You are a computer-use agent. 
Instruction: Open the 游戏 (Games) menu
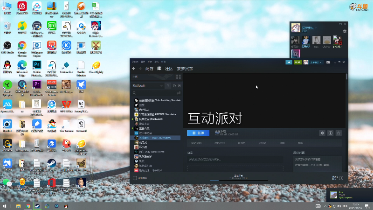[157, 62]
